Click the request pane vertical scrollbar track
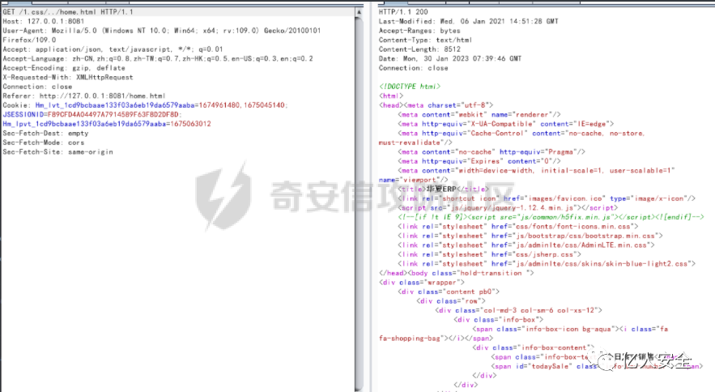The height and width of the screenshot is (392, 715). coord(360,203)
